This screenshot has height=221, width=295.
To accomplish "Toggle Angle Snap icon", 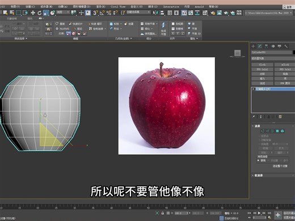I will click(x=102, y=12).
